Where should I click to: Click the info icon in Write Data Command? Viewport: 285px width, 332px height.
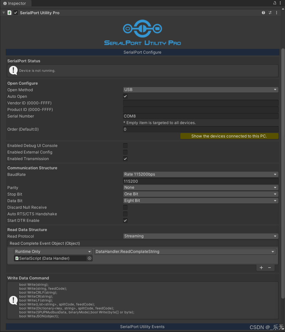(x=13, y=300)
